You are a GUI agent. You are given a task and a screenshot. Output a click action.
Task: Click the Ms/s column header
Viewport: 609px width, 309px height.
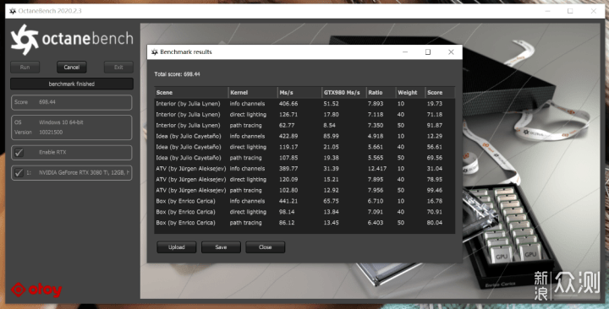299,92
